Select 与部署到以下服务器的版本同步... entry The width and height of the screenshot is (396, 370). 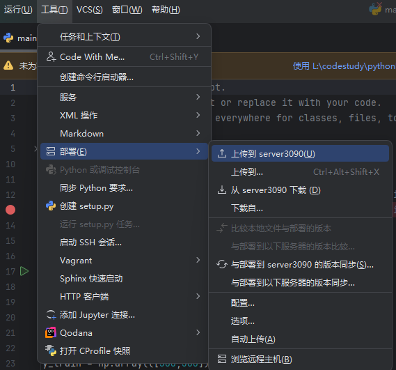(x=300, y=283)
